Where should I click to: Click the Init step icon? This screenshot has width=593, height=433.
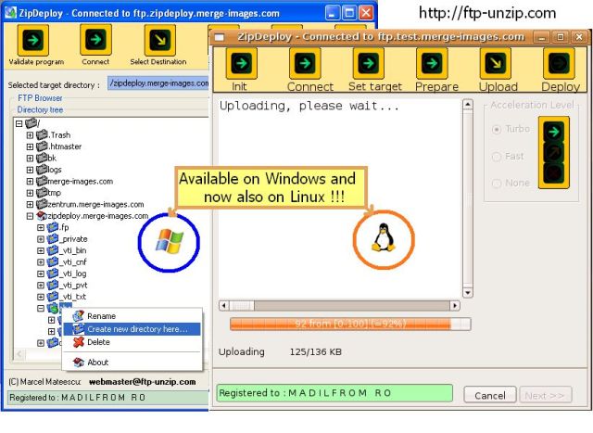click(x=241, y=63)
